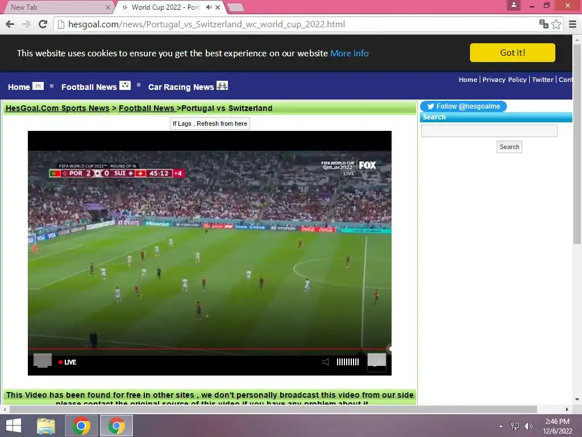Click the address bar URL field
The width and height of the screenshot is (582, 437).
pos(297,24)
